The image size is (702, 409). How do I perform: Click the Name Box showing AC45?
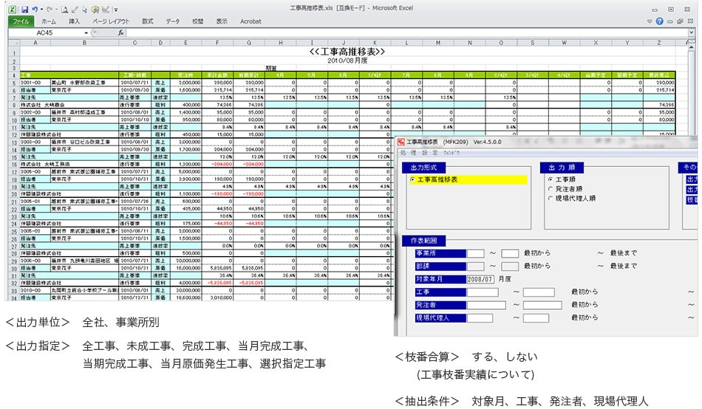(45, 32)
